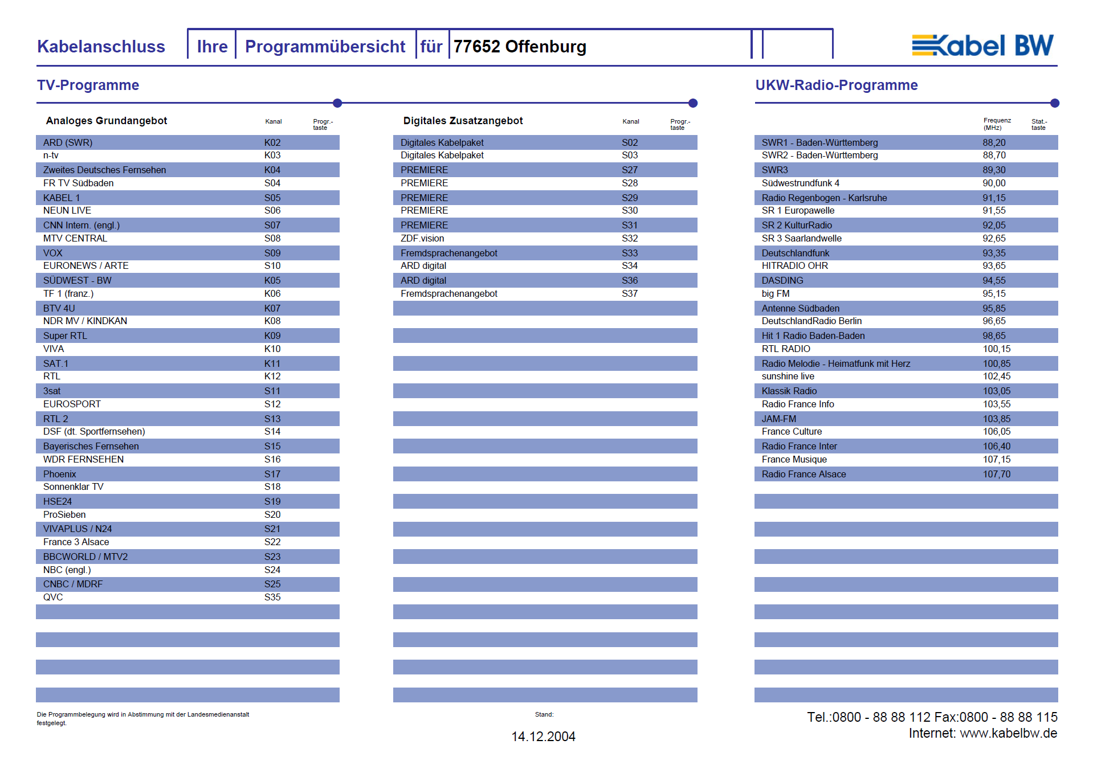Select TF 1 (franz.) channel
This screenshot has width=1093, height=773.
click(187, 294)
